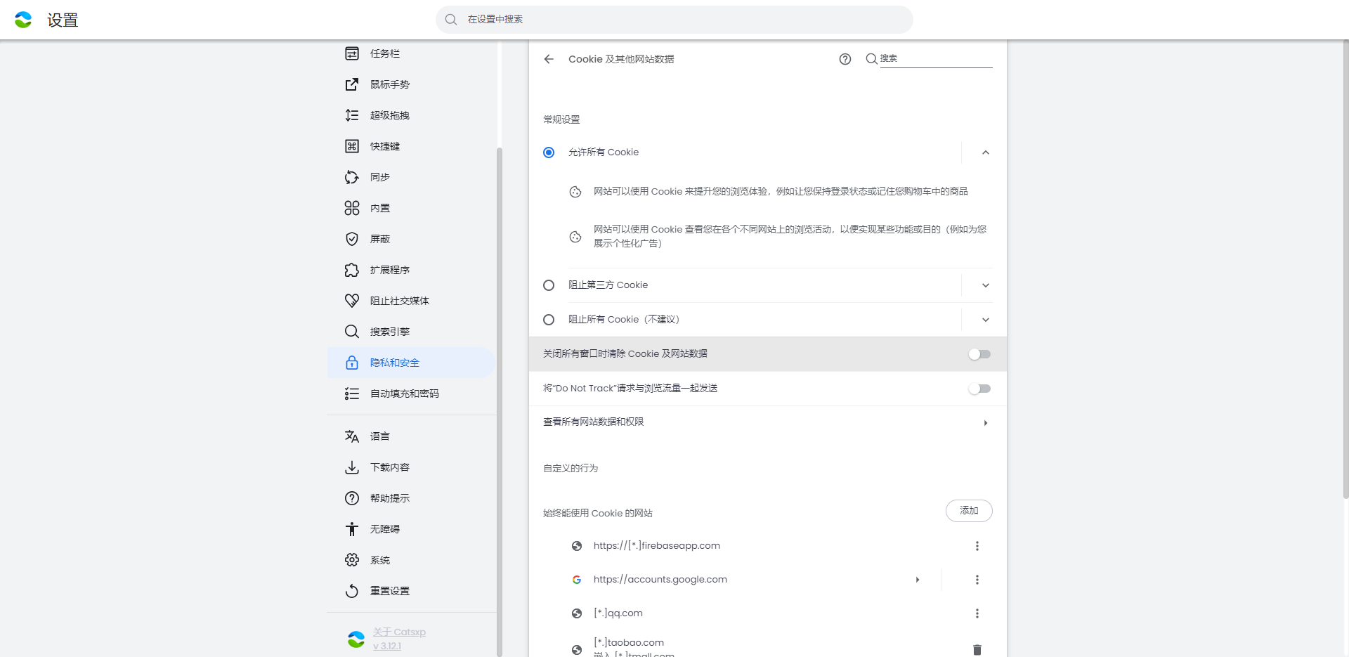Go to 搜索引擎 settings section

coord(390,332)
